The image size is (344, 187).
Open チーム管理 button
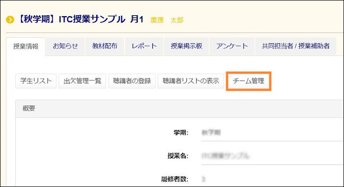(249, 81)
